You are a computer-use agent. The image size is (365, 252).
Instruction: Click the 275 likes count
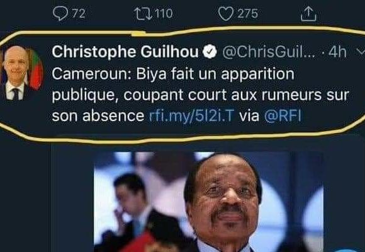(248, 13)
